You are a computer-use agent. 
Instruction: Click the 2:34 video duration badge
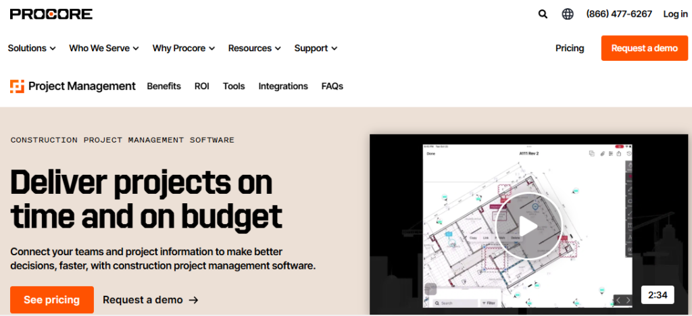(658, 295)
